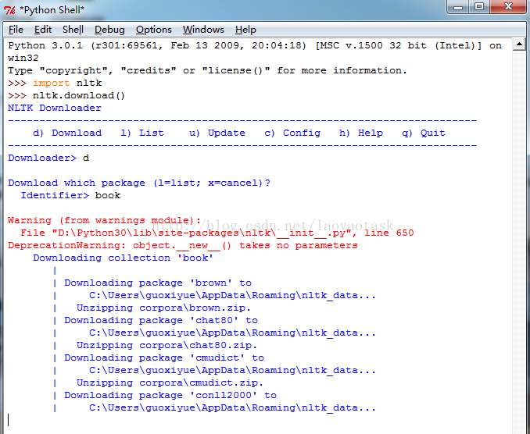Screen dimensions: 530x434
Task: Click 'Unzipping corpora\cmudict.zip.' line
Action: coord(170,382)
